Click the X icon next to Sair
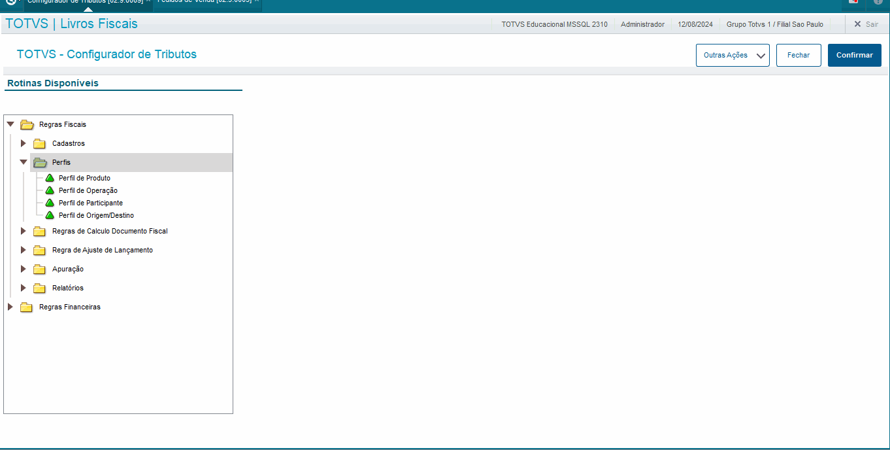The width and height of the screenshot is (890, 450). (x=857, y=24)
